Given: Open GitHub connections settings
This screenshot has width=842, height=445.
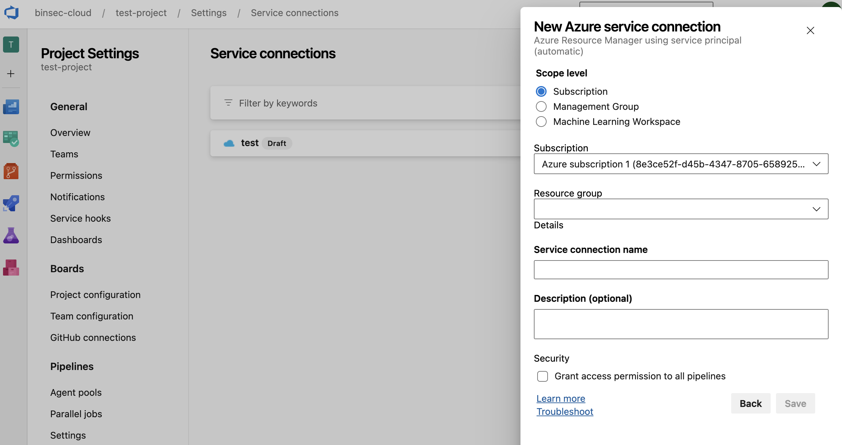Looking at the screenshot, I should (x=93, y=337).
